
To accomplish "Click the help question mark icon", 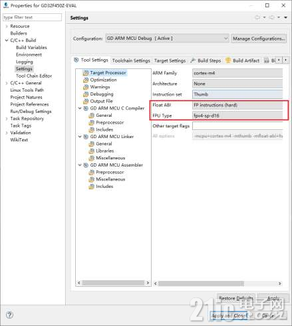I will pos(9,315).
